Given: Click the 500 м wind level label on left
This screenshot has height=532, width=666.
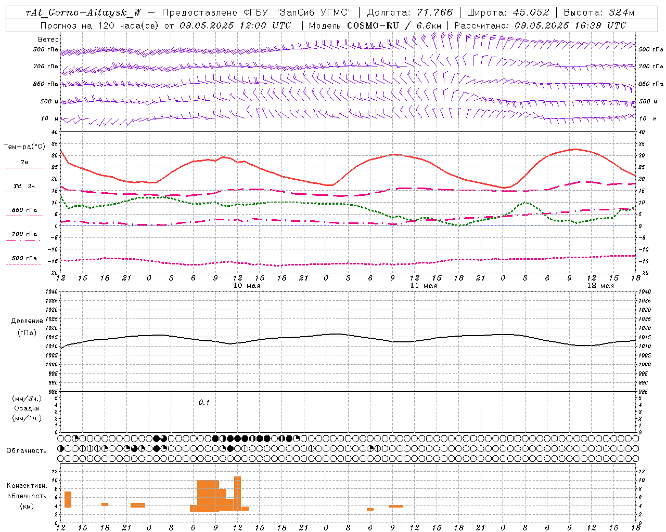Looking at the screenshot, I should [50, 102].
